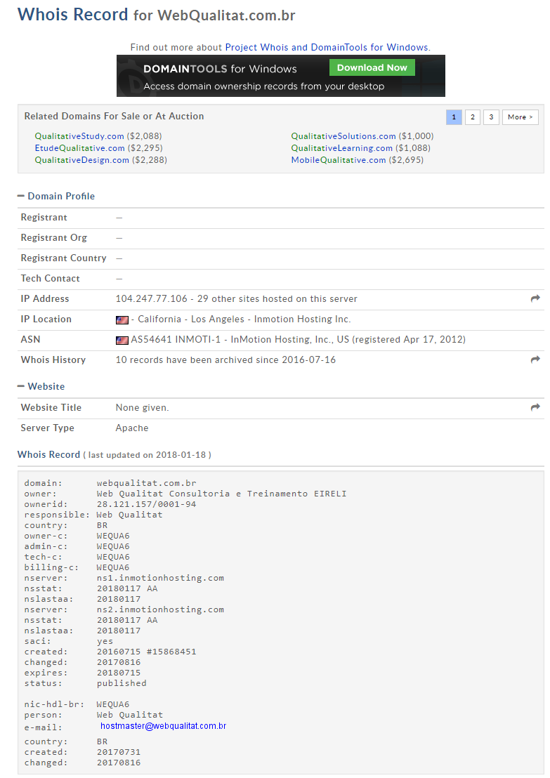
Task: Click 'California - Los Angeles' location text
Action: click(191, 319)
